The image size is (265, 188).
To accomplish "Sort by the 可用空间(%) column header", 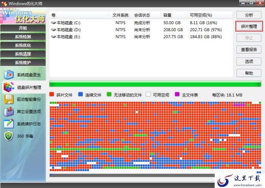I will click(x=210, y=15).
